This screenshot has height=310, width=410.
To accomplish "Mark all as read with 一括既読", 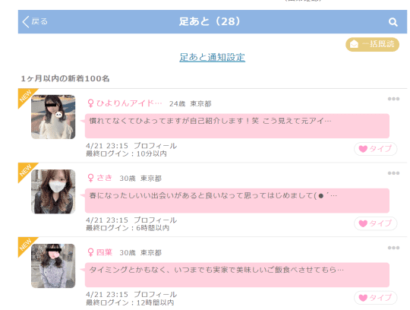I will (372, 44).
